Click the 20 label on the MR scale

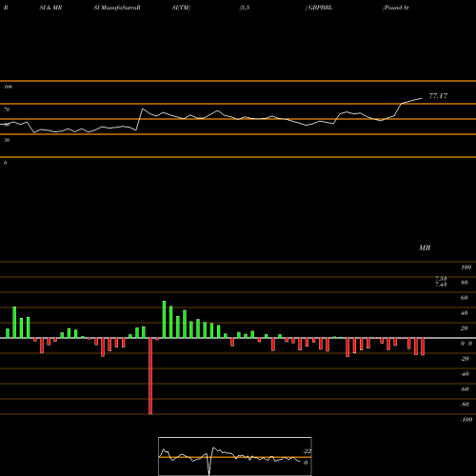pyautogui.click(x=465, y=328)
